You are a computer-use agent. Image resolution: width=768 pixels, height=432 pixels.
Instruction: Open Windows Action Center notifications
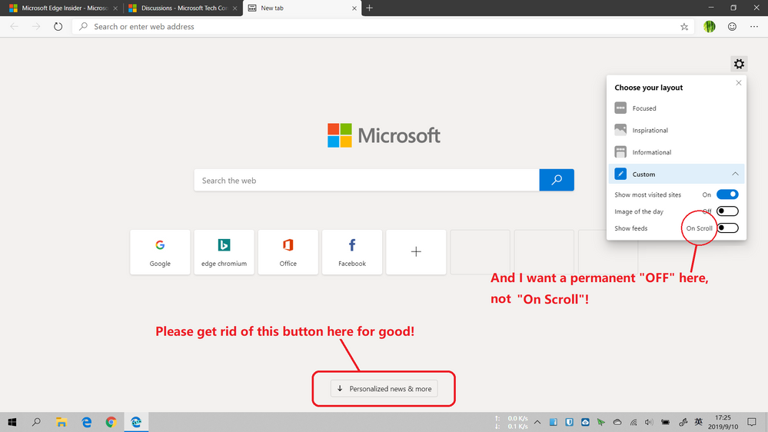[x=752, y=422]
